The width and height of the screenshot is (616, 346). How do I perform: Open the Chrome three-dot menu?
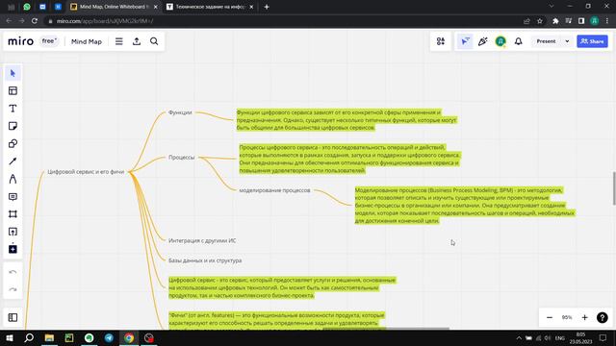tap(607, 21)
